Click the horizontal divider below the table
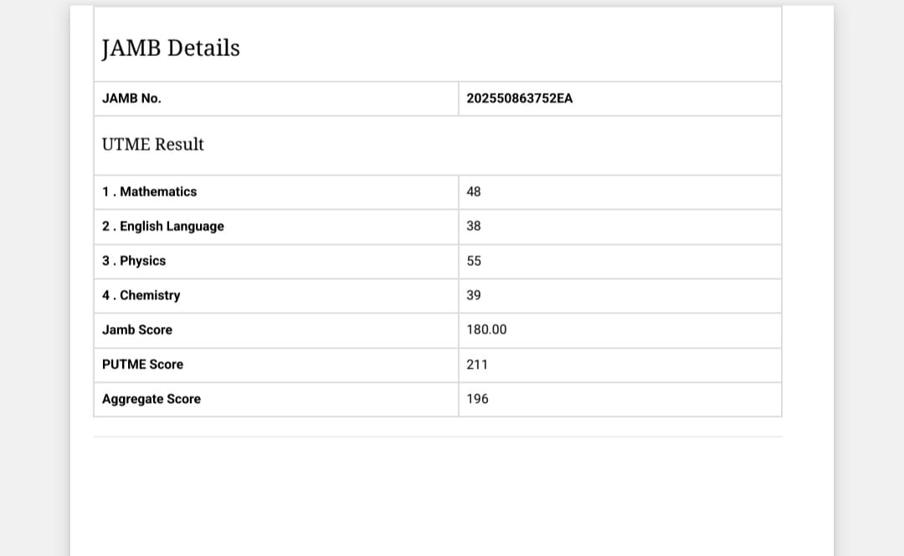904x556 pixels. pyautogui.click(x=438, y=436)
